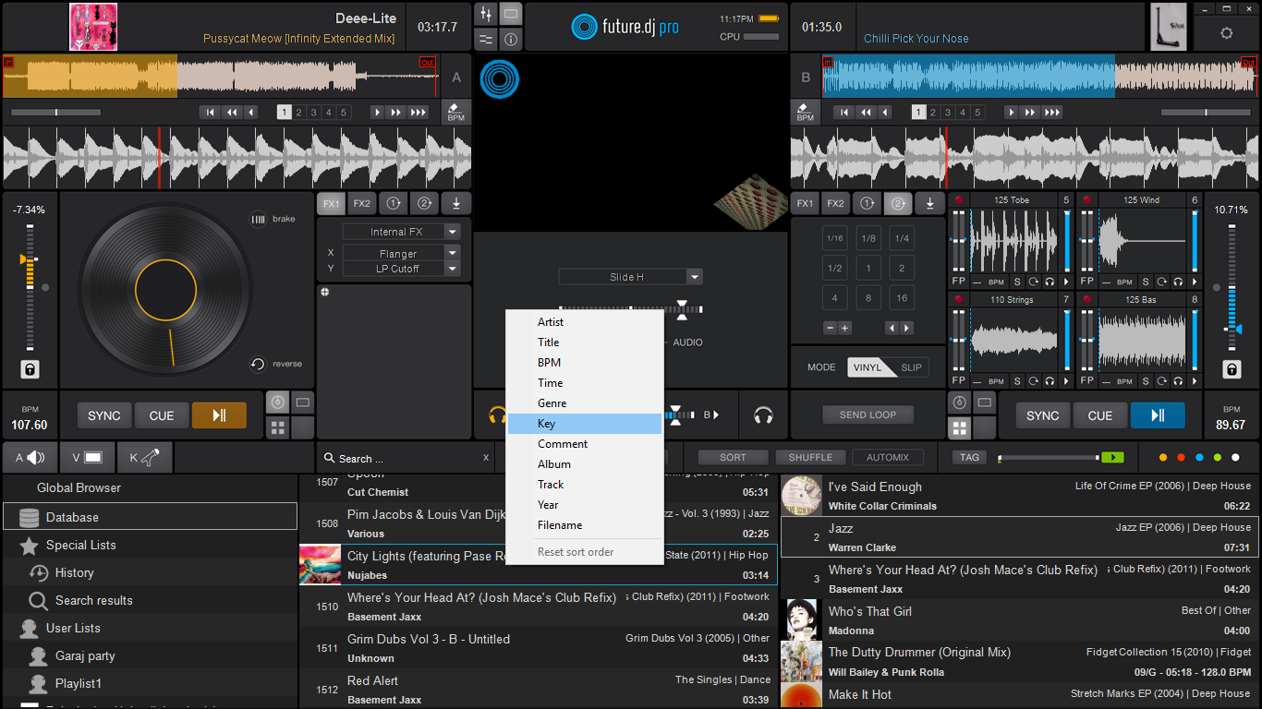Arm record on 125 Tobe sample
Screen dimensions: 1262x709
tap(959, 199)
